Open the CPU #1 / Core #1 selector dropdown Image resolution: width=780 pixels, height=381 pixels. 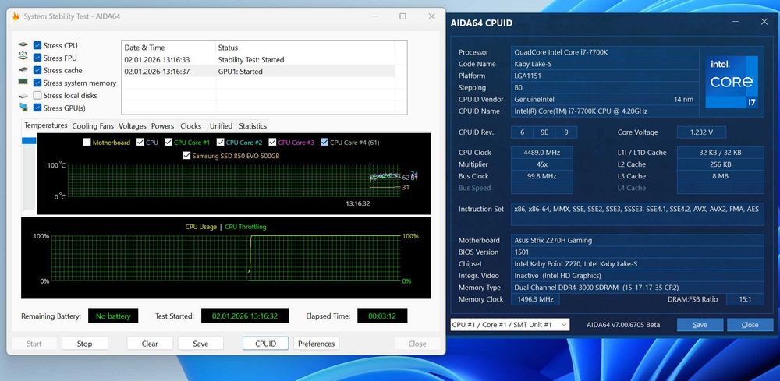pyautogui.click(x=510, y=324)
